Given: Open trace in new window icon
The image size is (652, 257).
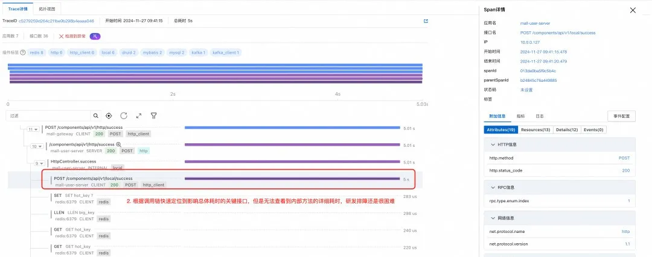Looking at the screenshot, I should [426, 20].
